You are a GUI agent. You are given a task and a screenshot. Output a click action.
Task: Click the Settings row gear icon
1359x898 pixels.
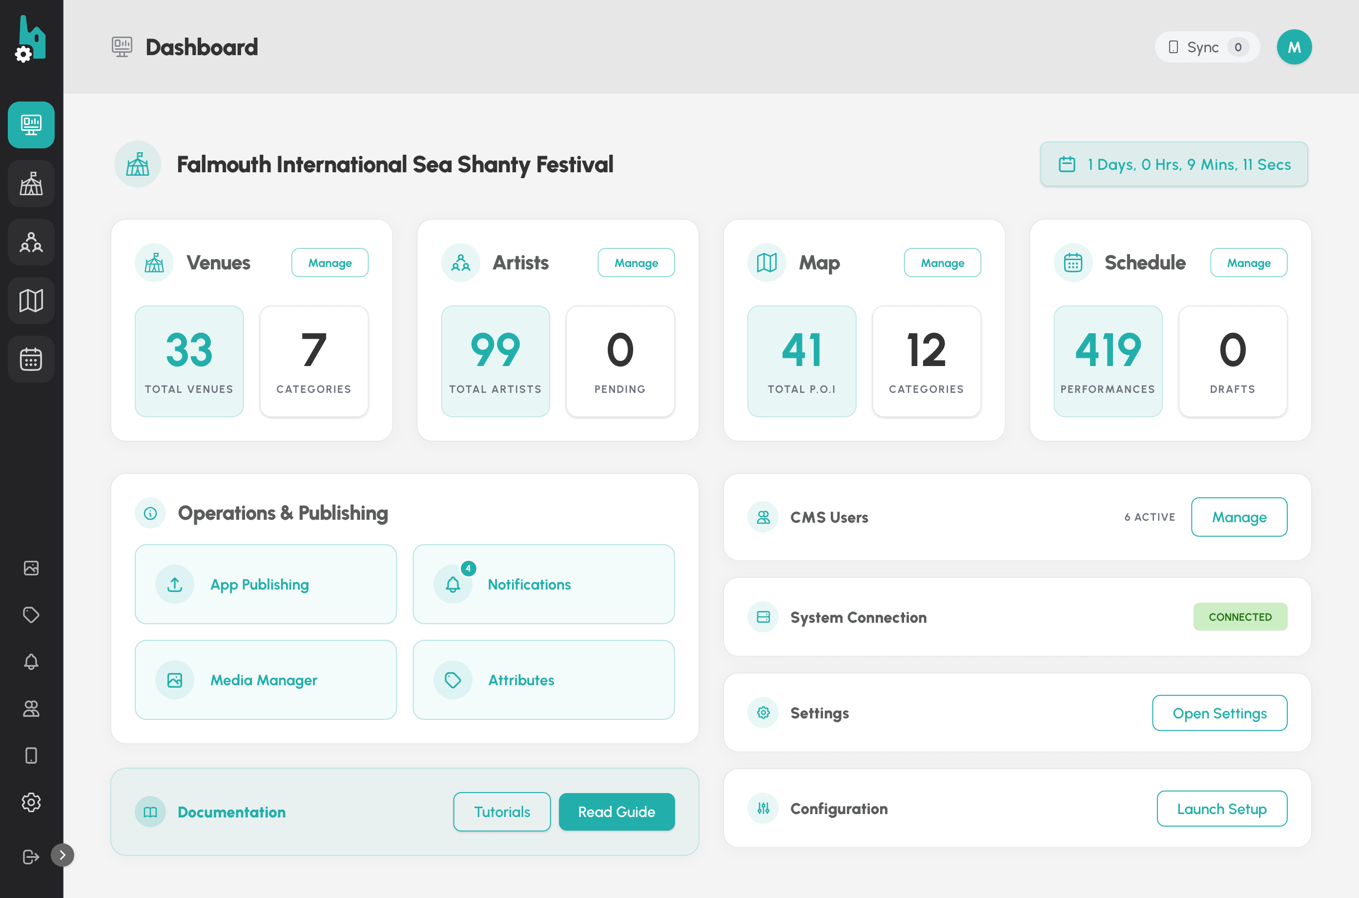click(x=763, y=713)
